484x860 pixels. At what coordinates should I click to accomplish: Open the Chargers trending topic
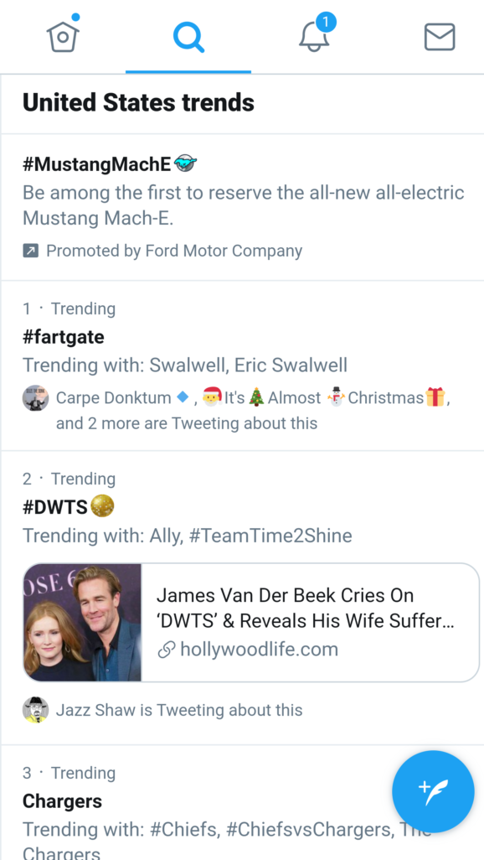tap(62, 800)
